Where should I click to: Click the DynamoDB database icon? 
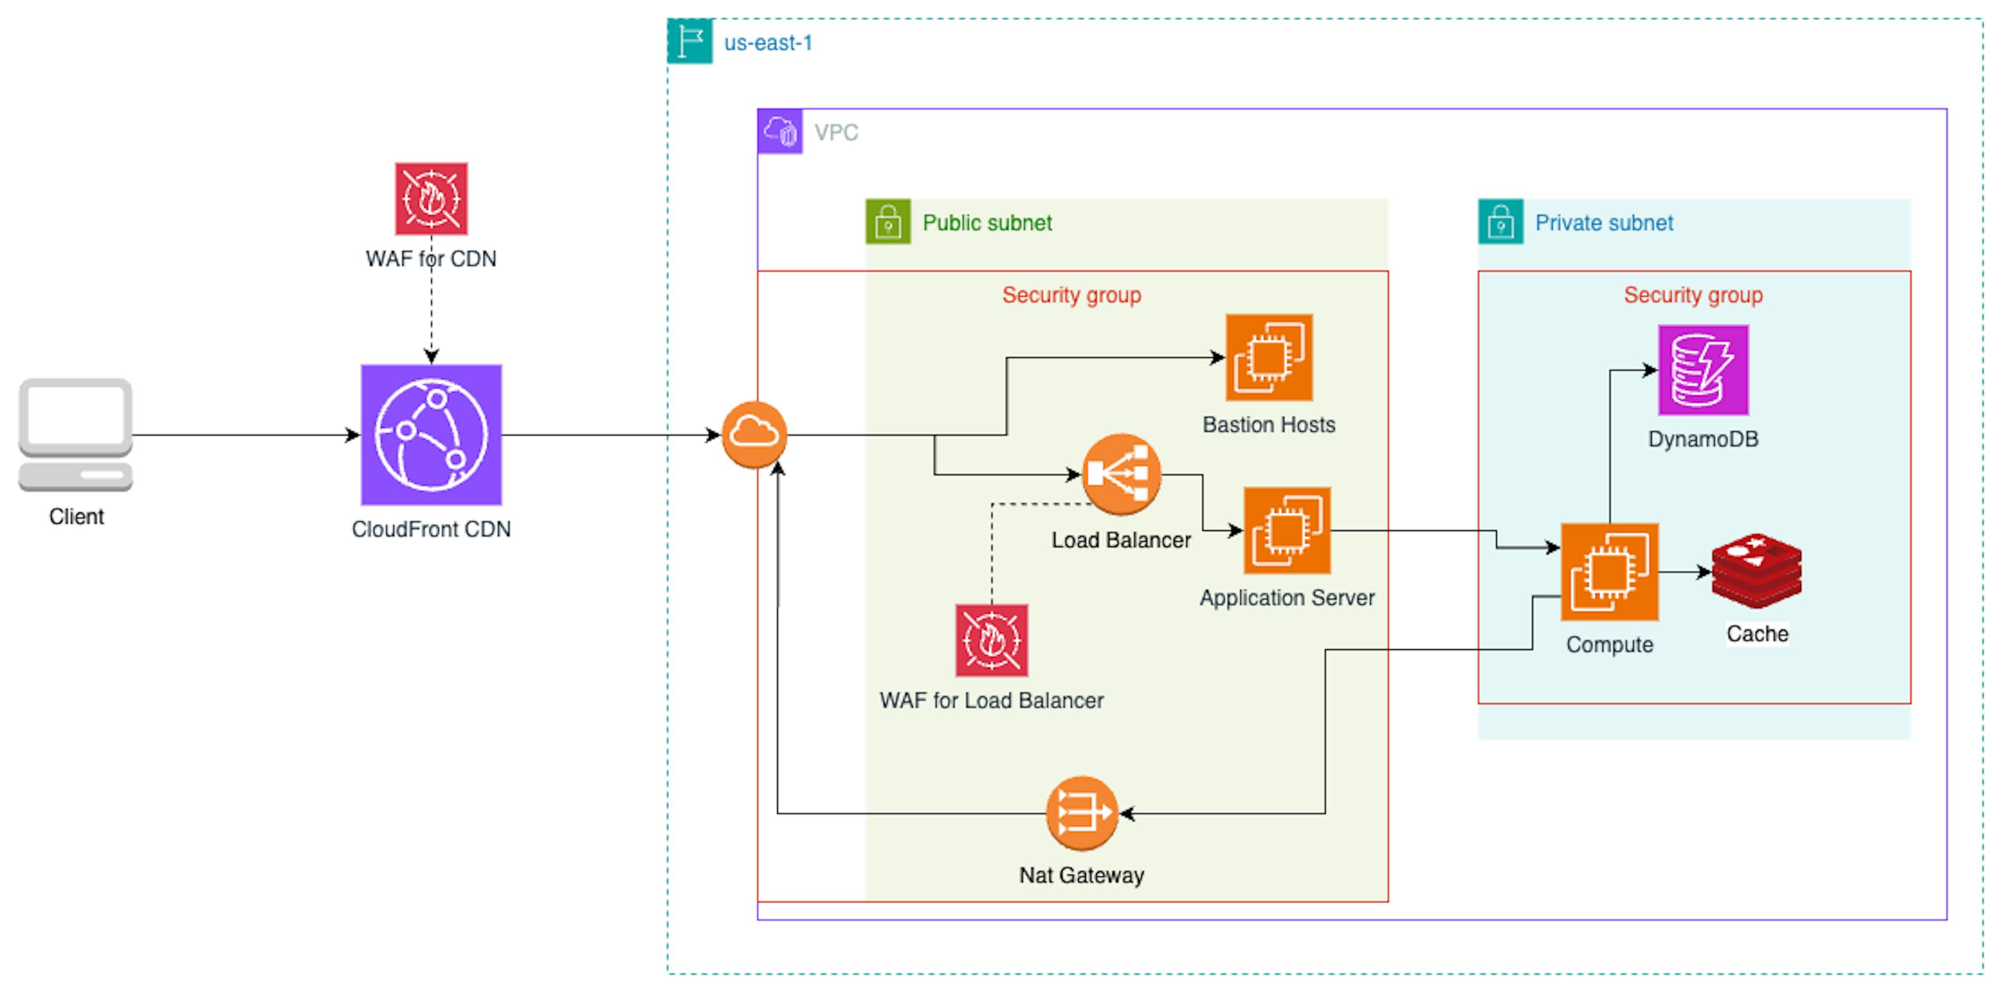(x=1703, y=370)
